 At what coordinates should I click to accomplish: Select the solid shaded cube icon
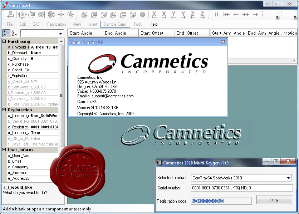[142, 15]
